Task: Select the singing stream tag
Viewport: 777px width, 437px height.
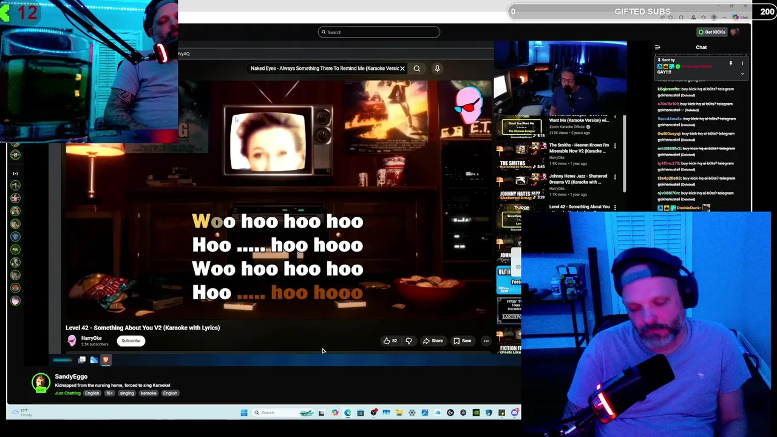Action: (x=126, y=393)
